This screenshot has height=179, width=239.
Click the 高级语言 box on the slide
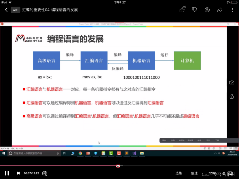click(46, 61)
